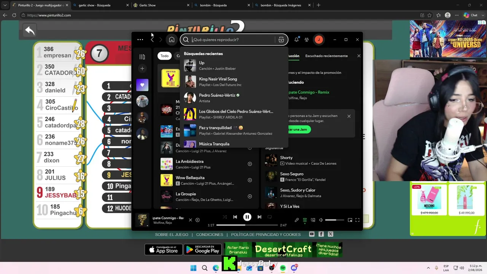Open the Spotify three-dots main menu

(x=140, y=40)
